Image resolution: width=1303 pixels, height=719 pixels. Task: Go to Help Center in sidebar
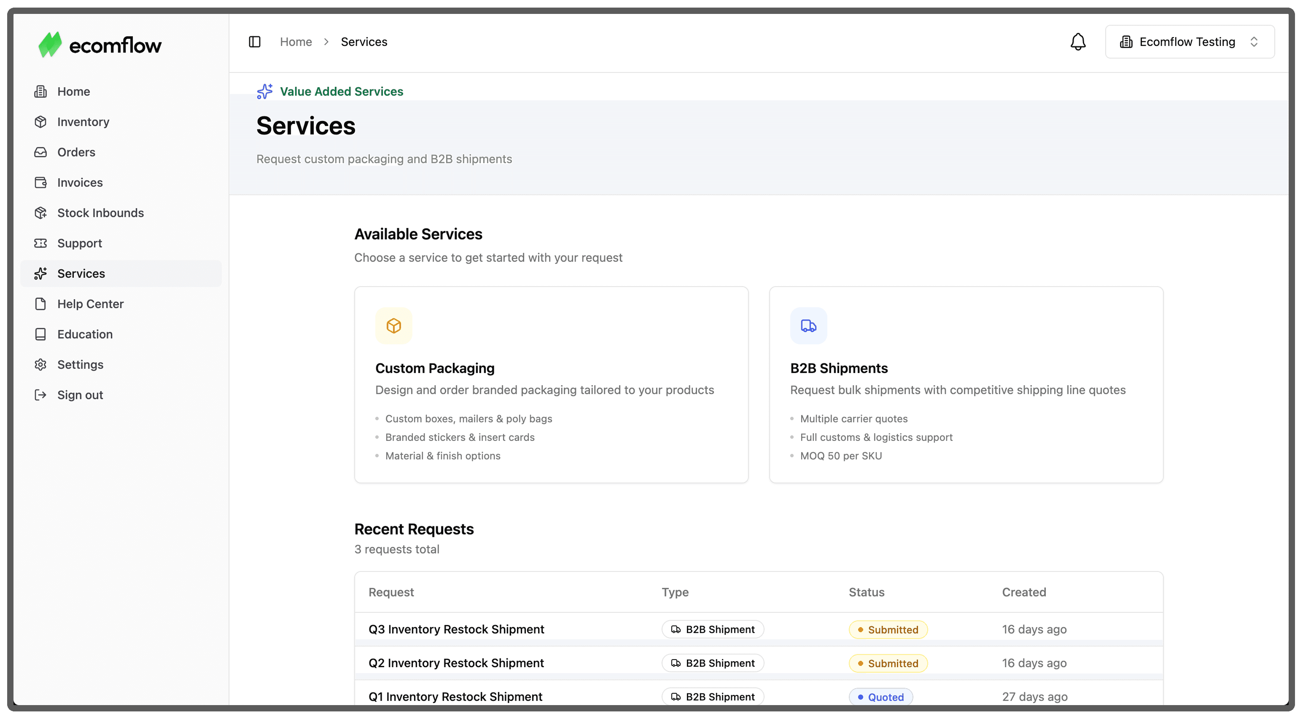[90, 304]
